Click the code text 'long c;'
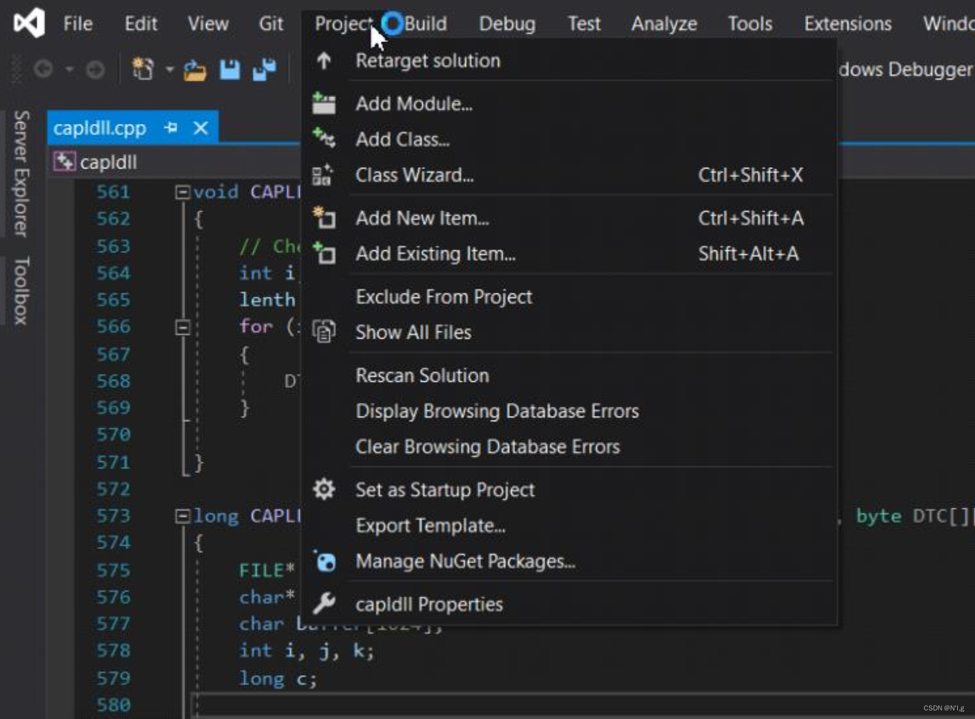 [278, 678]
